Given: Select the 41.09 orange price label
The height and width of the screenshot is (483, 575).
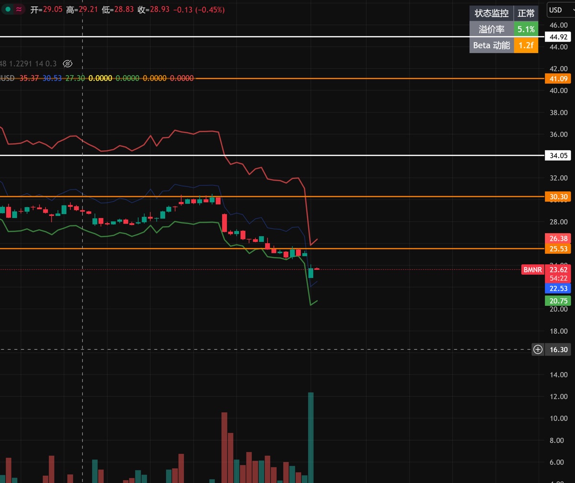Looking at the screenshot, I should pyautogui.click(x=558, y=79).
